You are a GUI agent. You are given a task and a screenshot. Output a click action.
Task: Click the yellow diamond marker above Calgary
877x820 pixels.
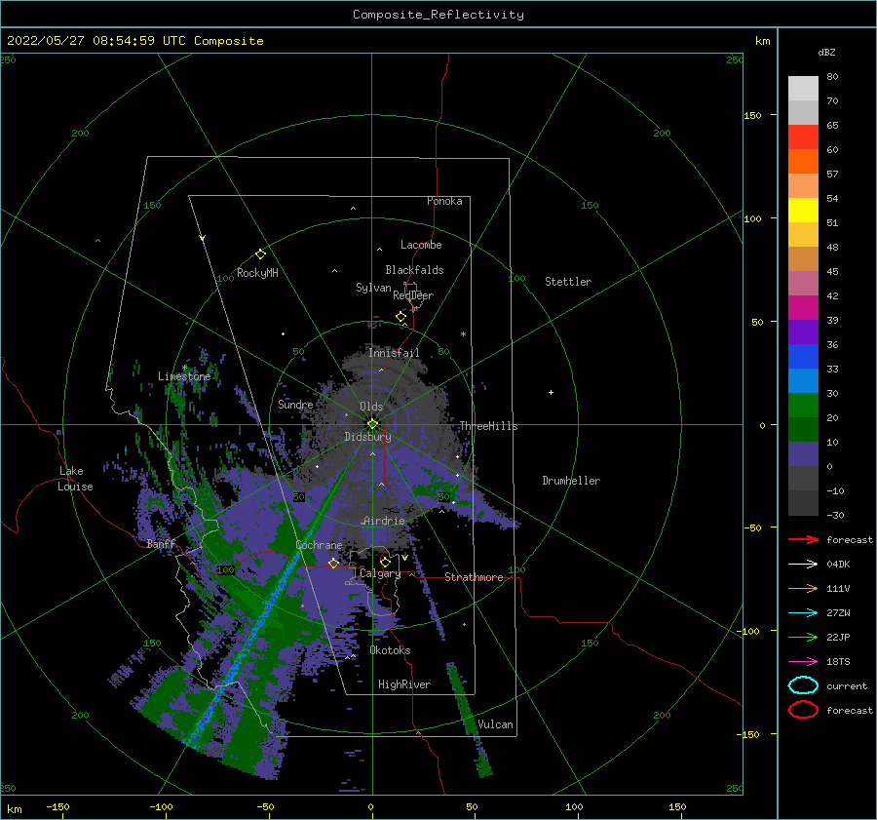pos(385,562)
